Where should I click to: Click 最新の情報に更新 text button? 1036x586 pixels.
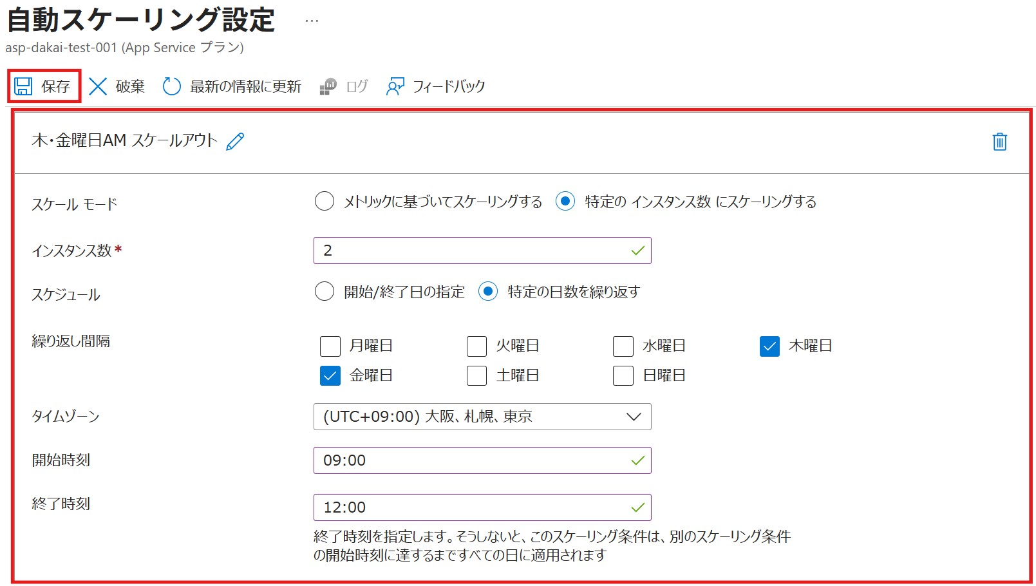coord(245,86)
